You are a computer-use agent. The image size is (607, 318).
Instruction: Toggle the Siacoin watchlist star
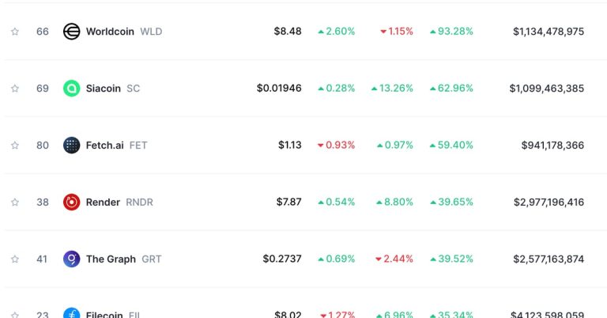(15, 89)
